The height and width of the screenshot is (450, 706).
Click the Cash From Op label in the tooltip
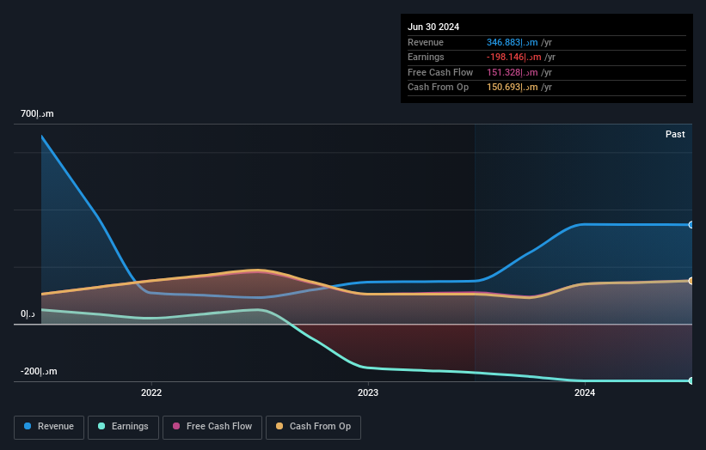pos(438,88)
